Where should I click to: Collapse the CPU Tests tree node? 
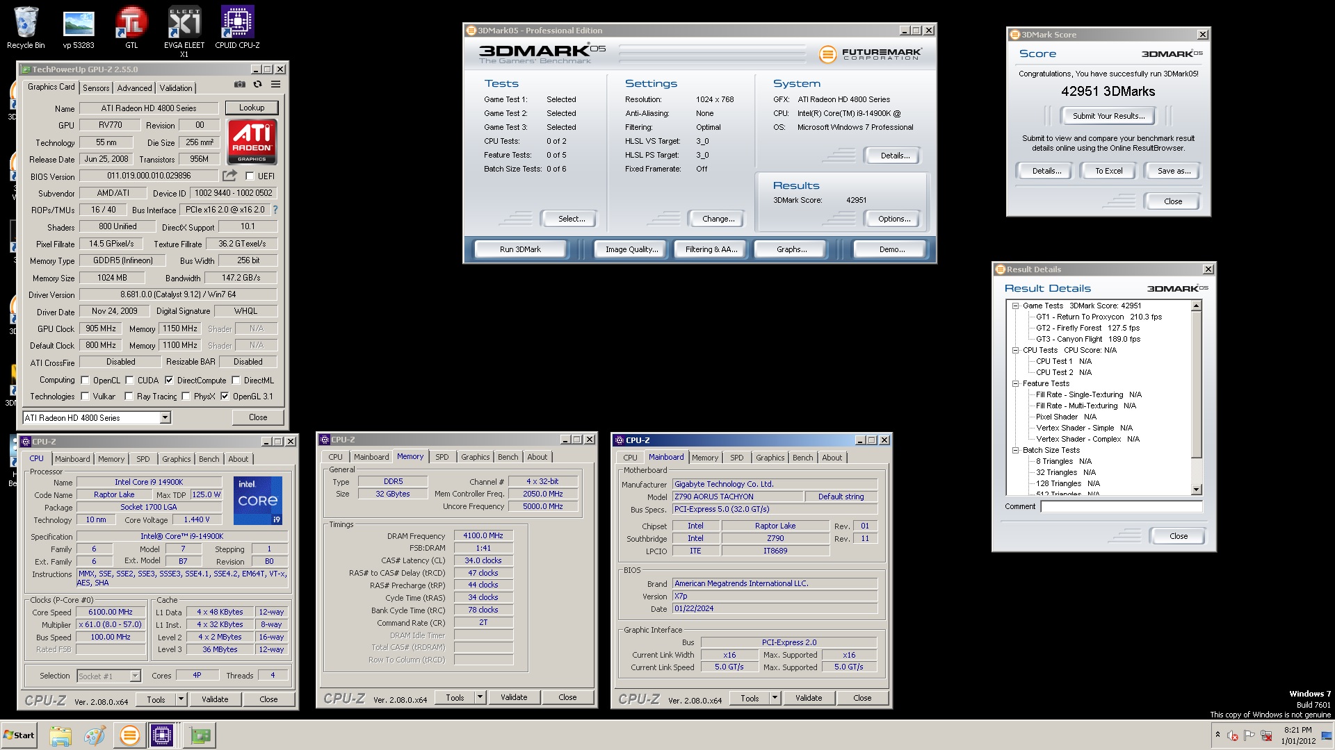1015,350
